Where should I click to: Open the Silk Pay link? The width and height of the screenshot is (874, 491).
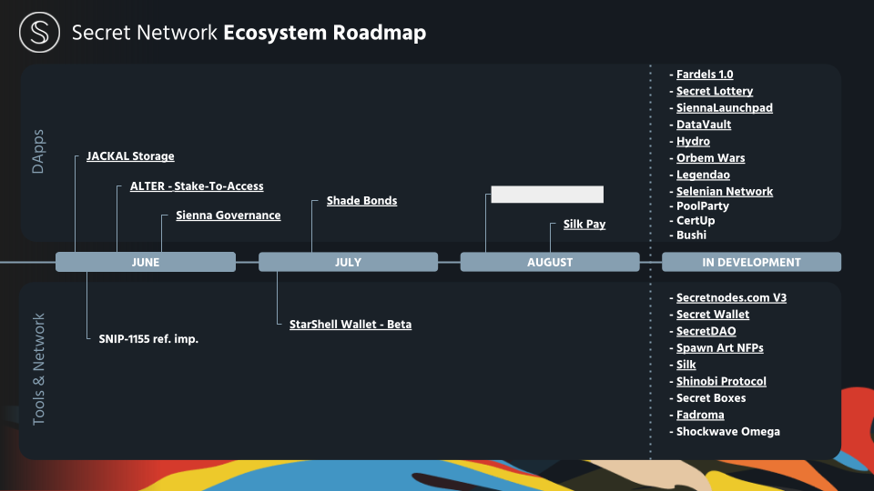click(x=584, y=225)
